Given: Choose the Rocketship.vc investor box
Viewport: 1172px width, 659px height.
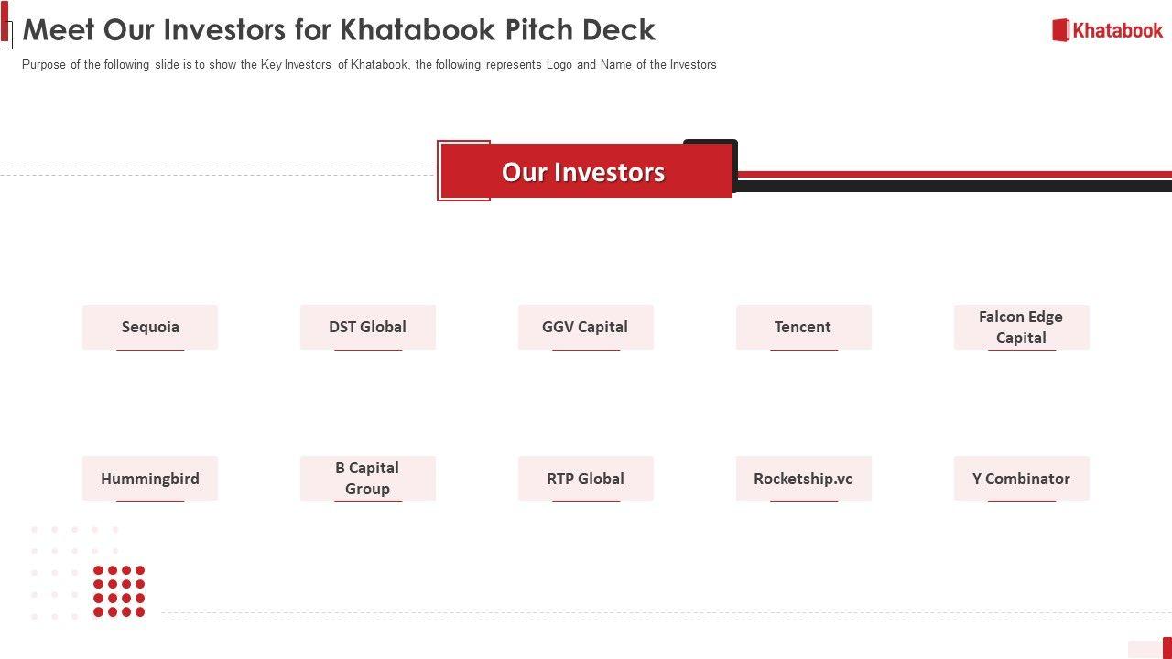Looking at the screenshot, I should click(803, 479).
